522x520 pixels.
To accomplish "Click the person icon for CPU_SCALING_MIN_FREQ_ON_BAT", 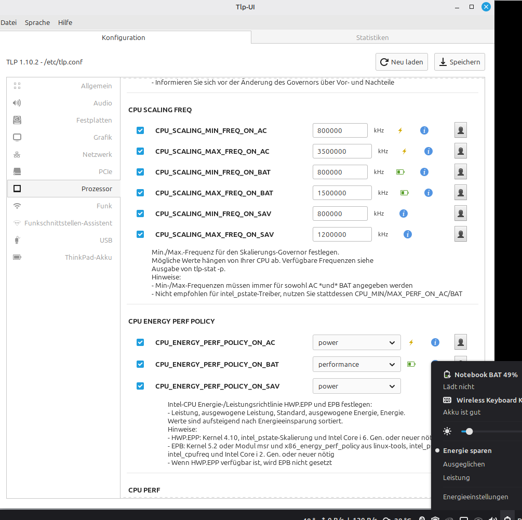I will 461,172.
